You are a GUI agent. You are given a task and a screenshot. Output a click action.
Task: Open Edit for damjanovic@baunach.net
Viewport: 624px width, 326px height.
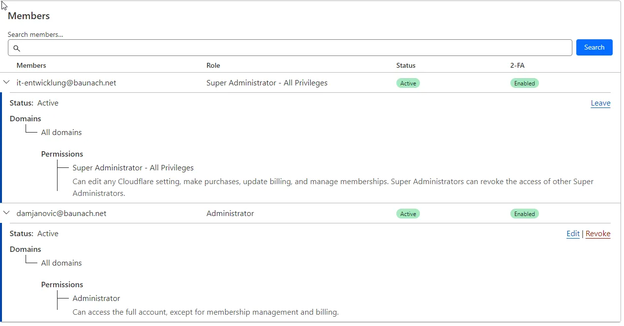coord(573,234)
